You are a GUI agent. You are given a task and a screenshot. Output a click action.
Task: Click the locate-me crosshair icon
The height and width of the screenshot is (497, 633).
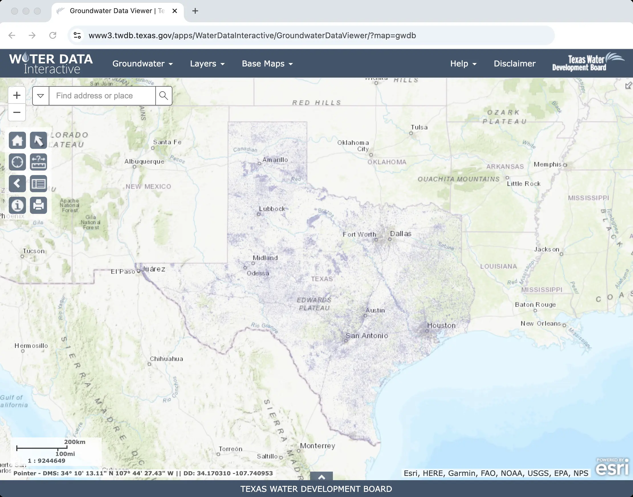click(x=17, y=162)
